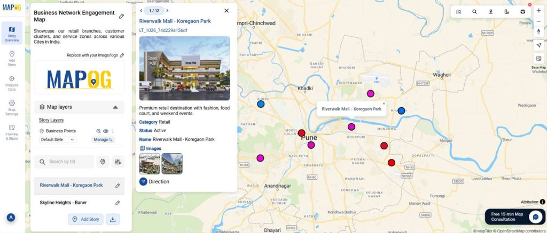547x233 pixels.
Task: Select the add point marker tool
Action: 490,12
